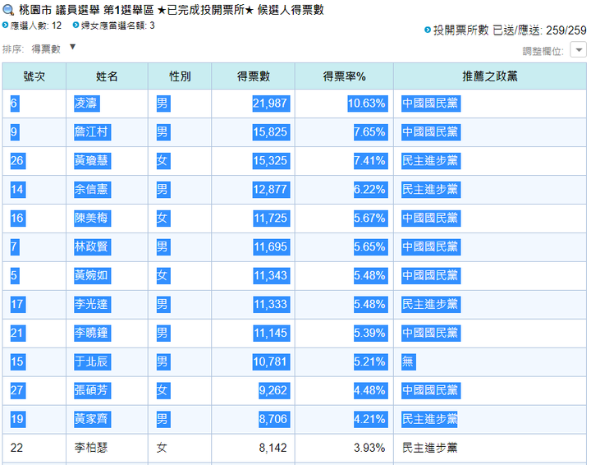Open the 排序 得票數 sort dropdown arrow
This screenshot has height=465, width=591.
pos(73,47)
